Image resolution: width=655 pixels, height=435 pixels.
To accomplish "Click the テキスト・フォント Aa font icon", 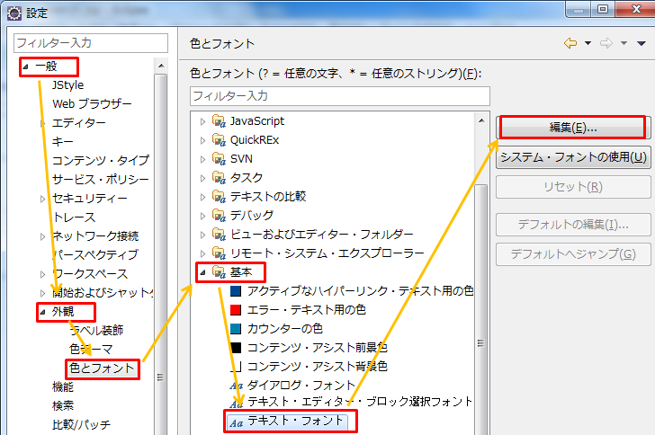I will click(236, 422).
